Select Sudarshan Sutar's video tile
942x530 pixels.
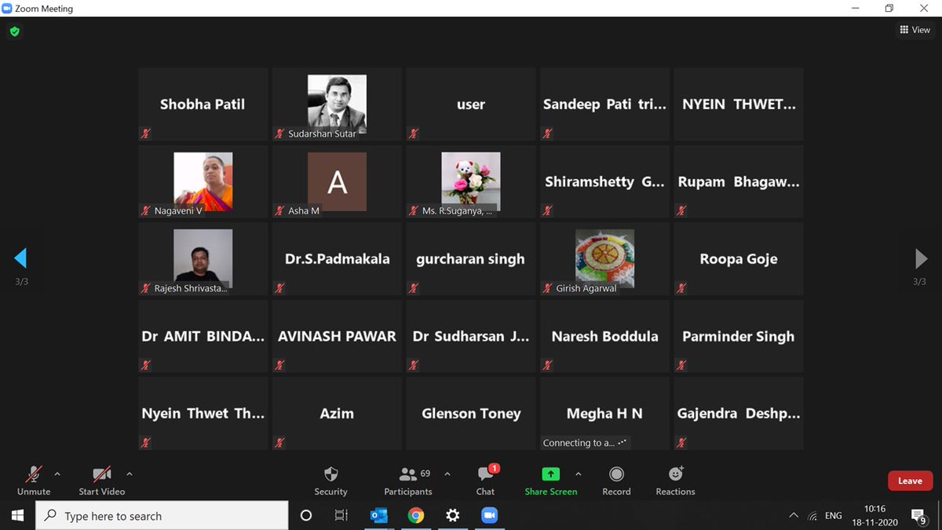[337, 104]
